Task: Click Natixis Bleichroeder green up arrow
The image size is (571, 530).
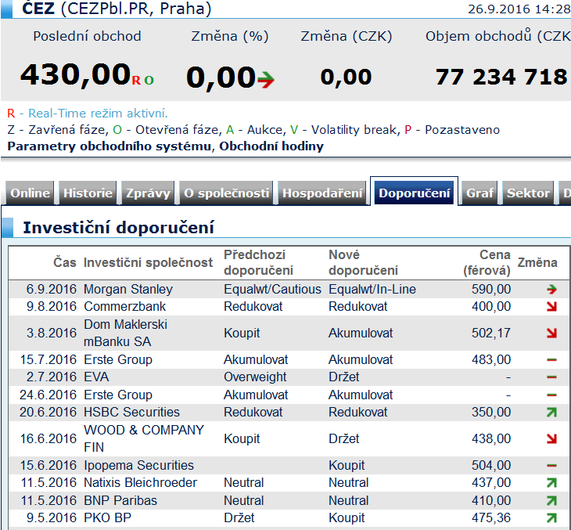Action: (551, 483)
